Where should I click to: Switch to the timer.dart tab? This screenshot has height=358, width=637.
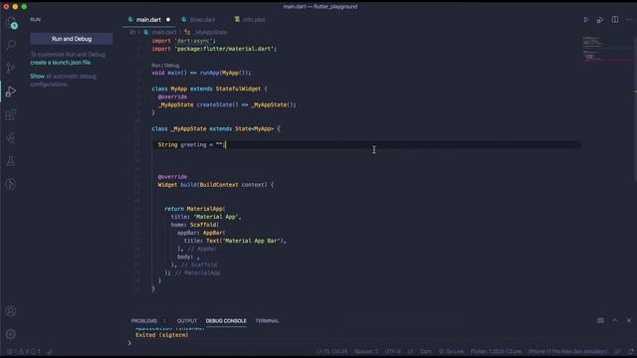[x=202, y=20]
